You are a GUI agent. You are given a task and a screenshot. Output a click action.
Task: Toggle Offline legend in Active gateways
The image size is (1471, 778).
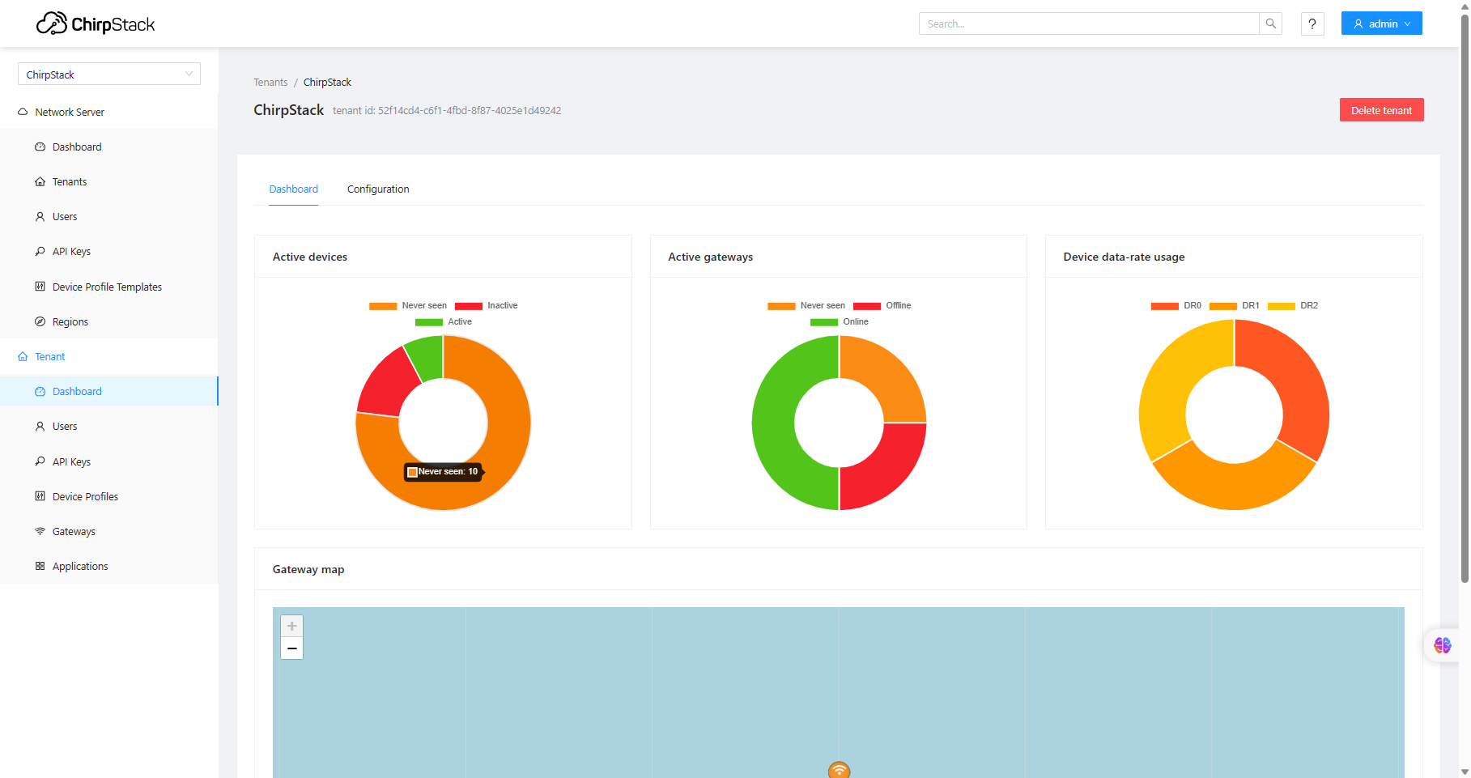(x=882, y=306)
